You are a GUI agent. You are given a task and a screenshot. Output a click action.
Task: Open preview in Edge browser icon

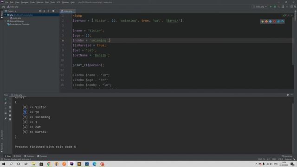283,21
